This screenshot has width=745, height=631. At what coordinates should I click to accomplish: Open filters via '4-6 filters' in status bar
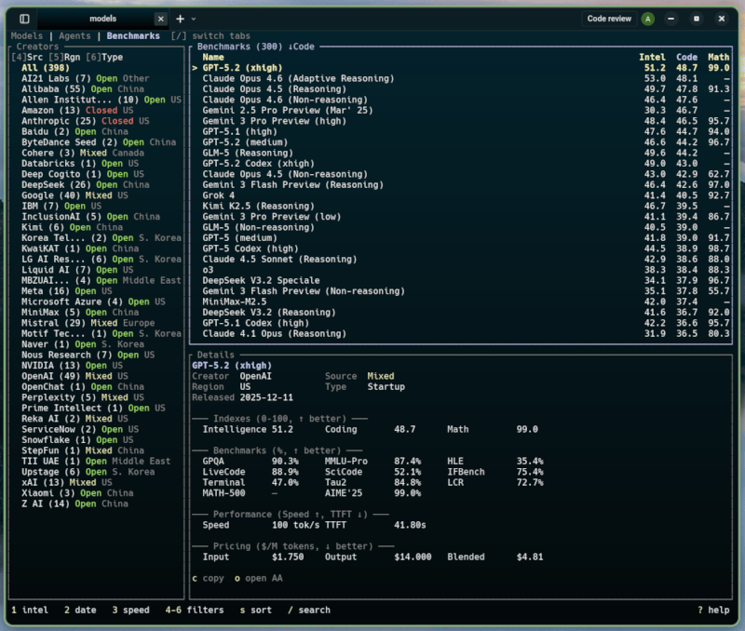tap(196, 611)
